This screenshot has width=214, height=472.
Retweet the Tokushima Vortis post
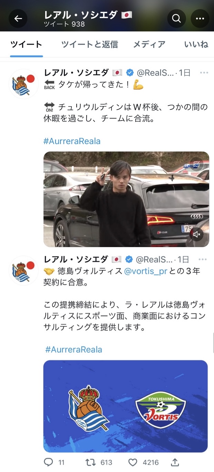point(90,462)
